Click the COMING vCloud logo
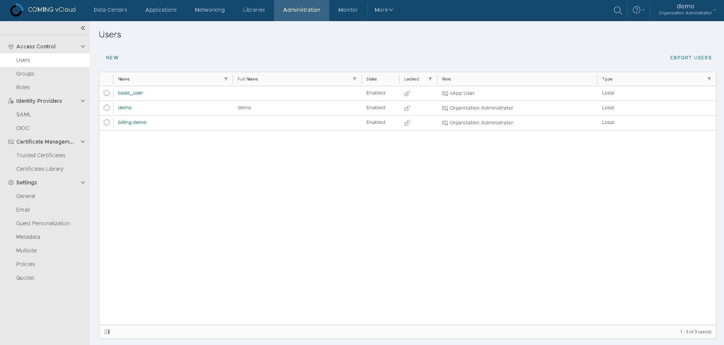 click(42, 10)
